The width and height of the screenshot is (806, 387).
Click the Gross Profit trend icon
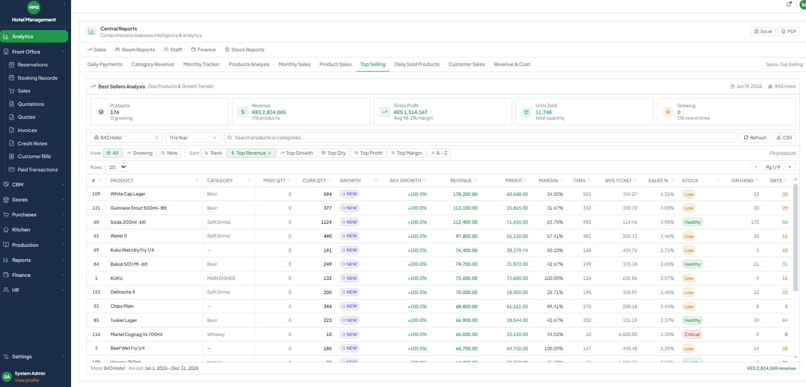pyautogui.click(x=385, y=112)
